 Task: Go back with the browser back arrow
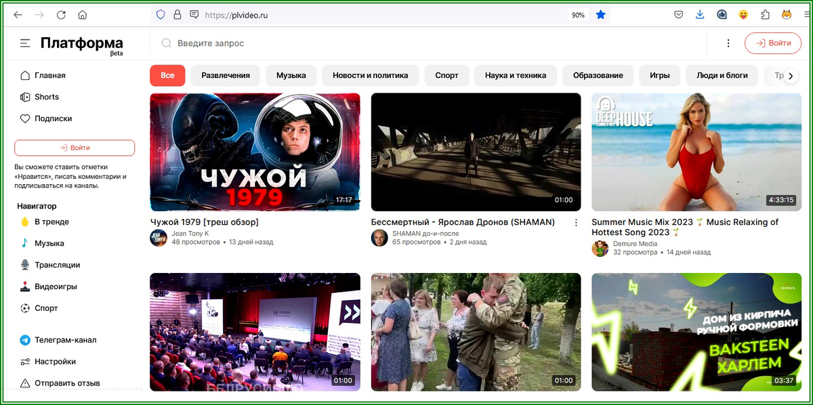tap(18, 15)
